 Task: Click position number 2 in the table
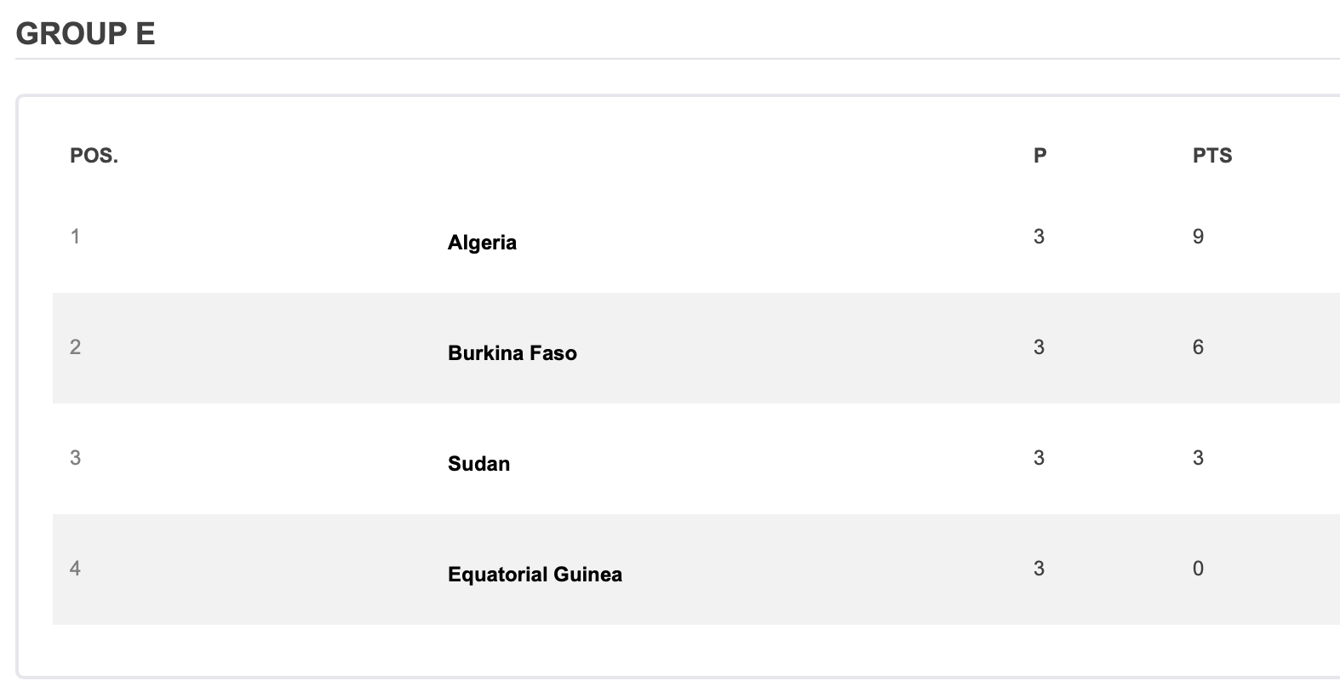coord(75,347)
